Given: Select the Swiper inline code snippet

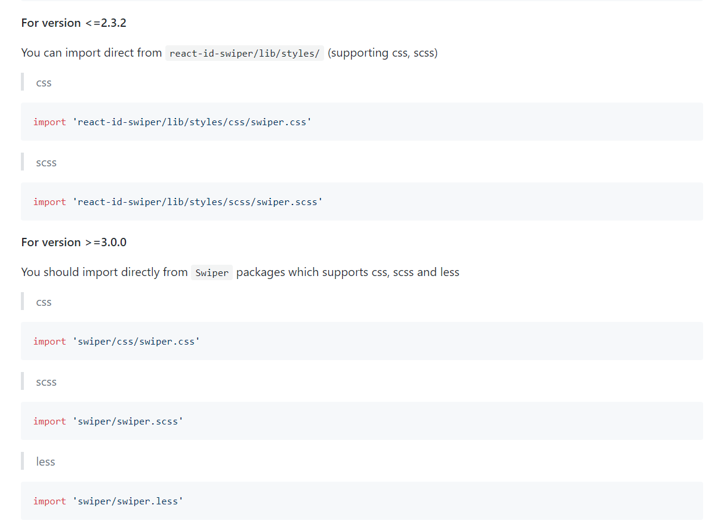Looking at the screenshot, I should click(x=212, y=272).
